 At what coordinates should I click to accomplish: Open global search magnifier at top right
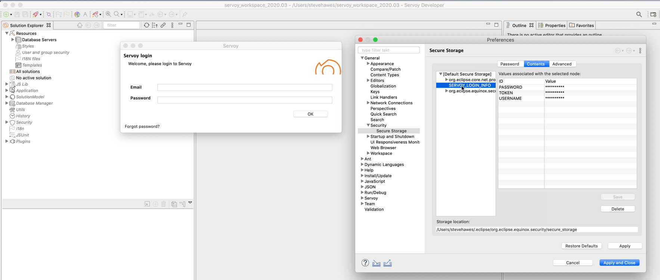point(639,14)
